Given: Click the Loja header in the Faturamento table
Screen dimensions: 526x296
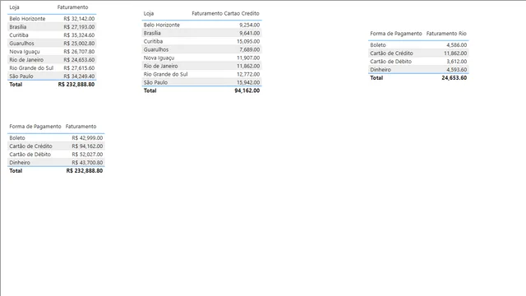Looking at the screenshot, I should pos(14,7).
